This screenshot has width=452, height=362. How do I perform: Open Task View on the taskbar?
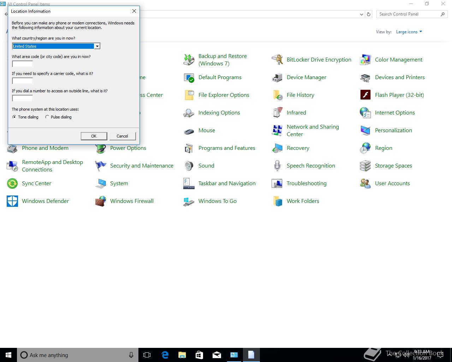pos(147,355)
